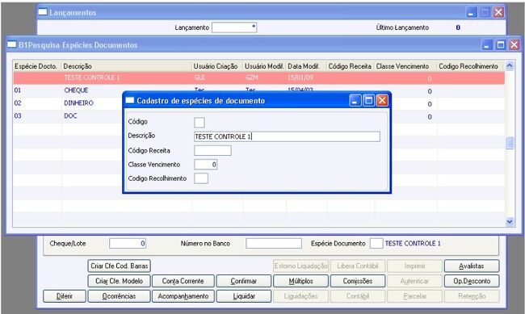Minimize the B1Pesquisa Espécies Documentos window
Screen dimensions: 525x314
tap(487, 44)
